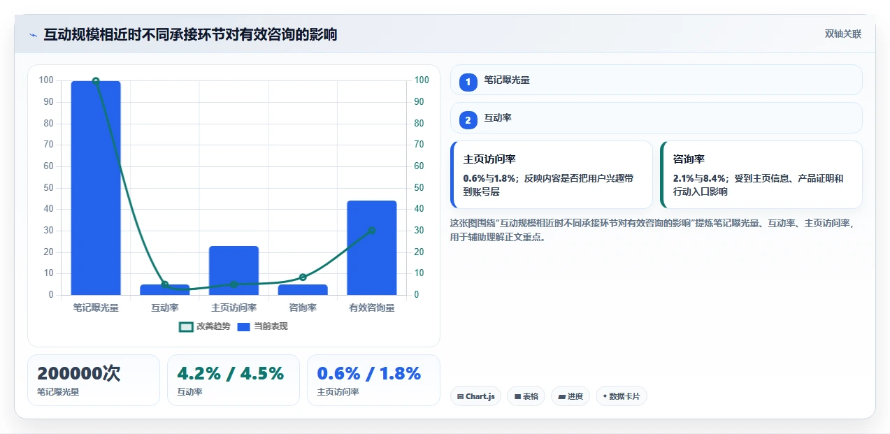
Task: Click the 咨询率 info card
Action: coord(761,175)
